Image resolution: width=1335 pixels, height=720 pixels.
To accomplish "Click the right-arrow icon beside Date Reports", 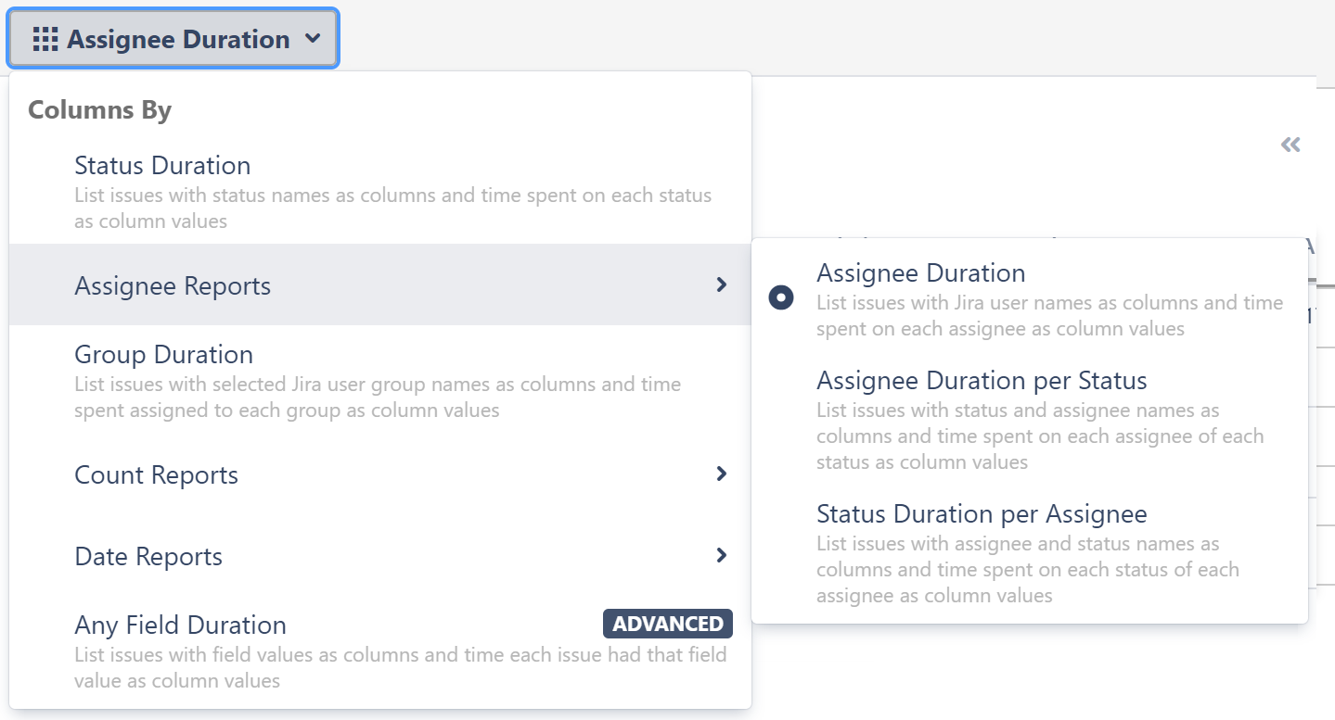I will coord(722,555).
